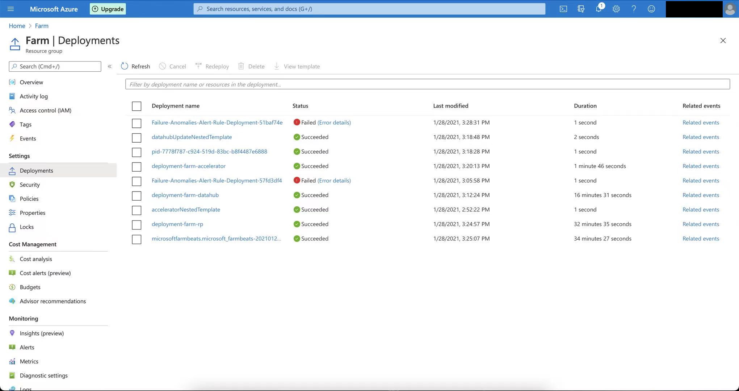Click the Refresh deployments button

[x=135, y=66]
